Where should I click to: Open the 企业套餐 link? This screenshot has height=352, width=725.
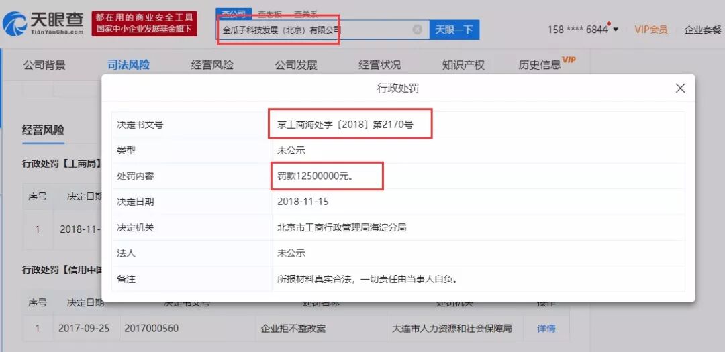[703, 30]
